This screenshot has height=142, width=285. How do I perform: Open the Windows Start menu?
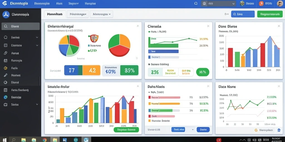[4, 140]
